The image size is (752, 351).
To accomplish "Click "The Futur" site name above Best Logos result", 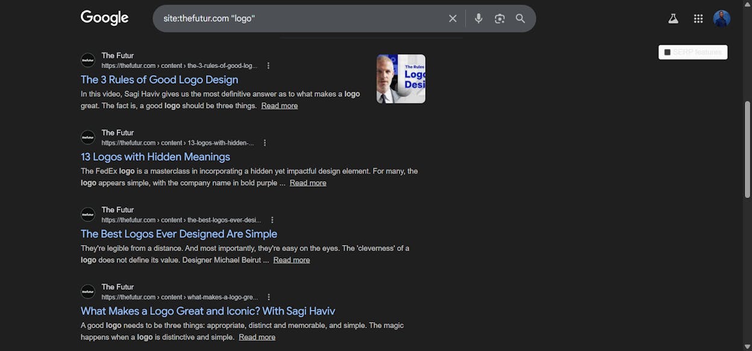I will coord(117,210).
